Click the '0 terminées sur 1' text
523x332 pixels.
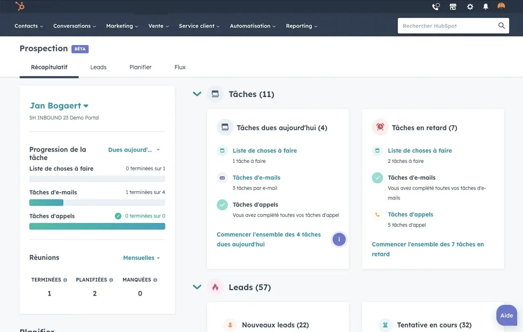[145, 169]
